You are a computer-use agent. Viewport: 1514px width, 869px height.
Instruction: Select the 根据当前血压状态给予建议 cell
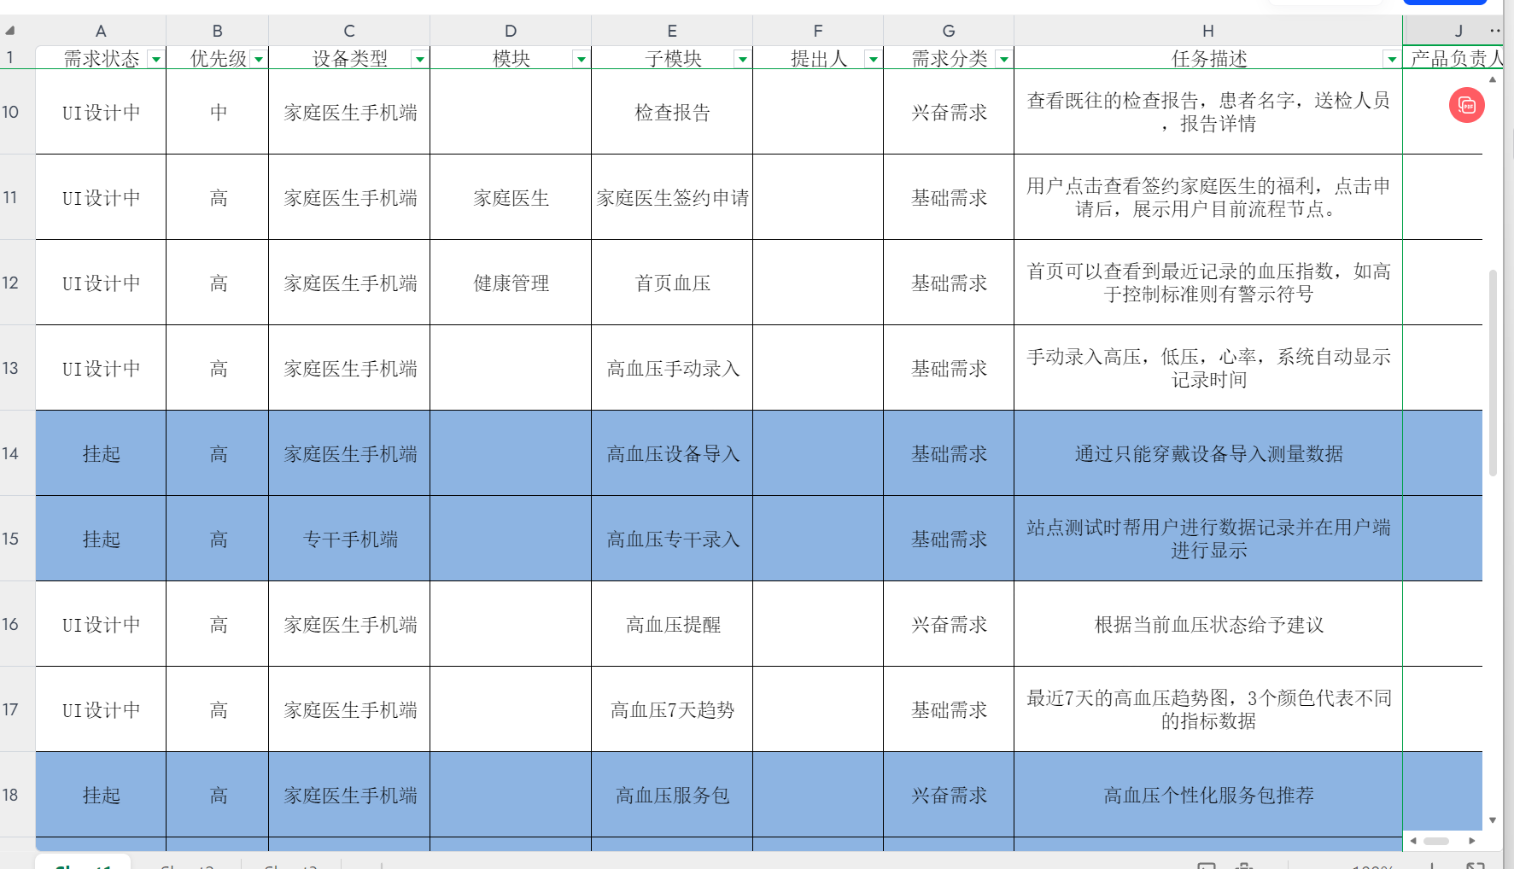coord(1208,624)
